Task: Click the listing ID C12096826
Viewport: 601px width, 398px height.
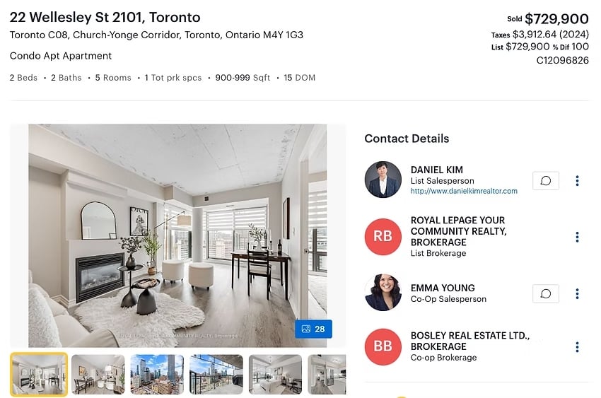Action: 562,61
